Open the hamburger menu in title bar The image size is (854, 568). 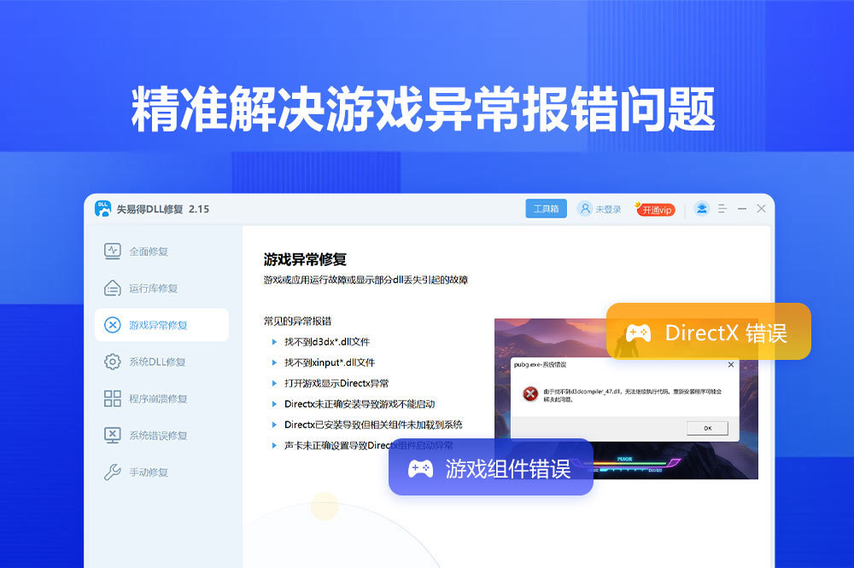(x=722, y=209)
